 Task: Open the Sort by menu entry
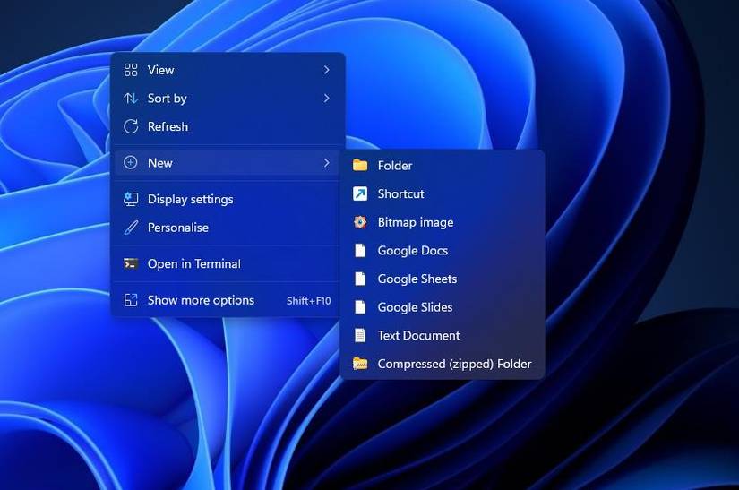click(228, 98)
